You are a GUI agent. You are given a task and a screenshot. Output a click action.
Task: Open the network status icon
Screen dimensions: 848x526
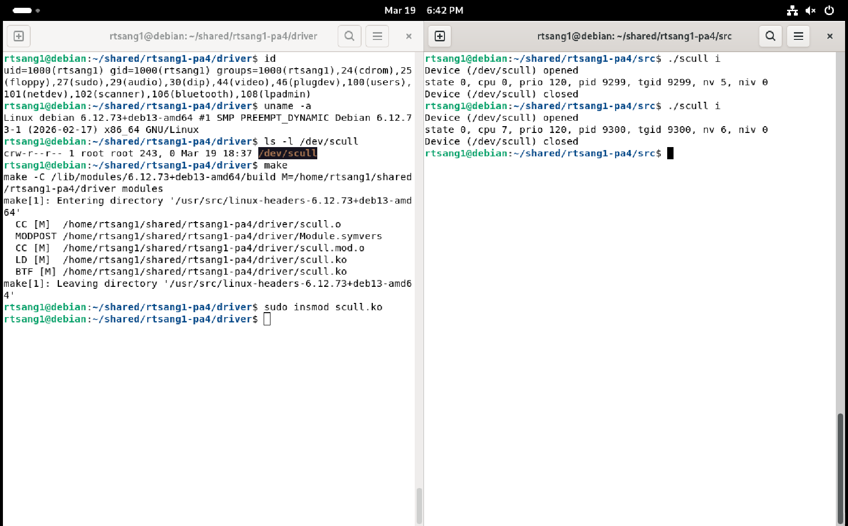[x=792, y=10]
